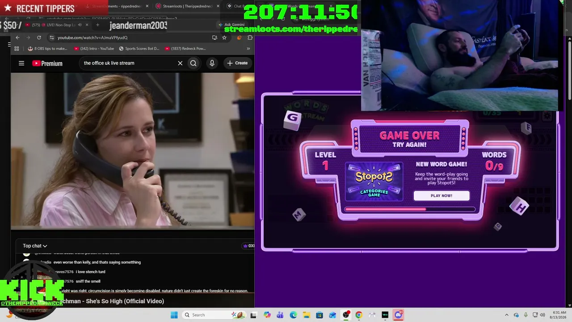572x322 pixels.
Task: Start YouTube voice search with the microphone
Action: [x=212, y=63]
